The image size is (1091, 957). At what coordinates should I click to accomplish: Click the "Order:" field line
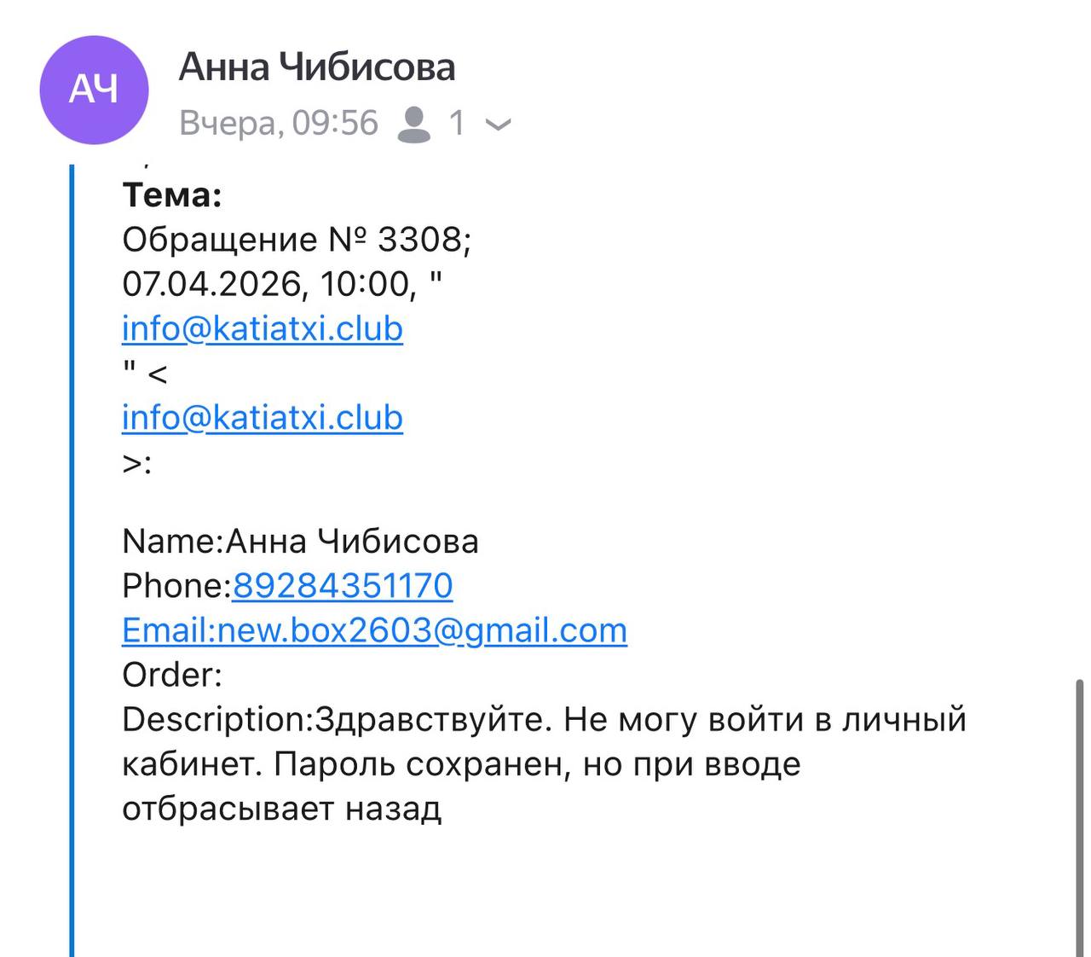click(172, 675)
